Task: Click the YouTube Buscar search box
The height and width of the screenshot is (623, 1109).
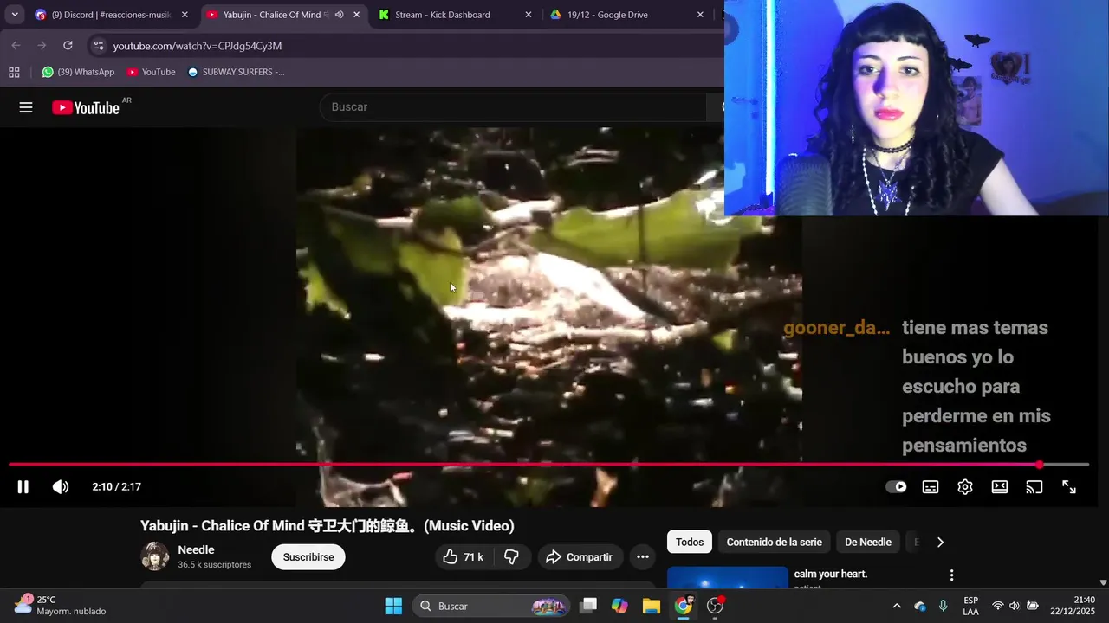Action: pyautogui.click(x=513, y=107)
